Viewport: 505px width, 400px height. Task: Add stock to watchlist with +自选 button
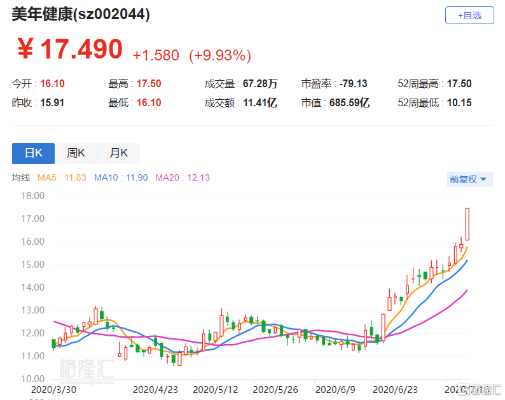(469, 15)
